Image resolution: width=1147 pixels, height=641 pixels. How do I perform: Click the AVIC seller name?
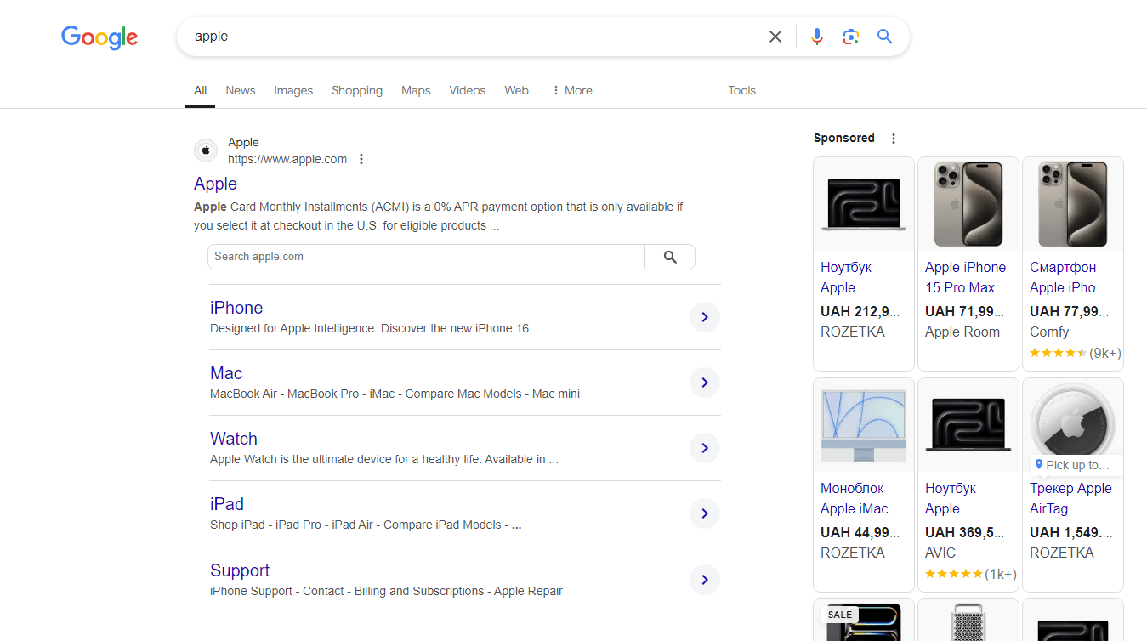click(x=940, y=553)
